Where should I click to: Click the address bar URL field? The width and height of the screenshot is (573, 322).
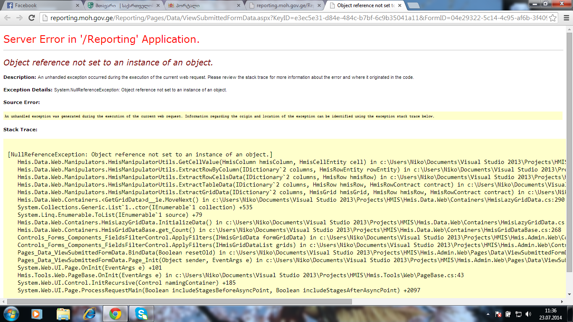(x=294, y=18)
